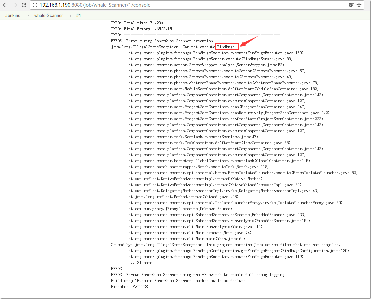The image size is (371, 299).
Task: Click the SensorsExecutor.java:49 stack trace line
Action: click(211, 77)
